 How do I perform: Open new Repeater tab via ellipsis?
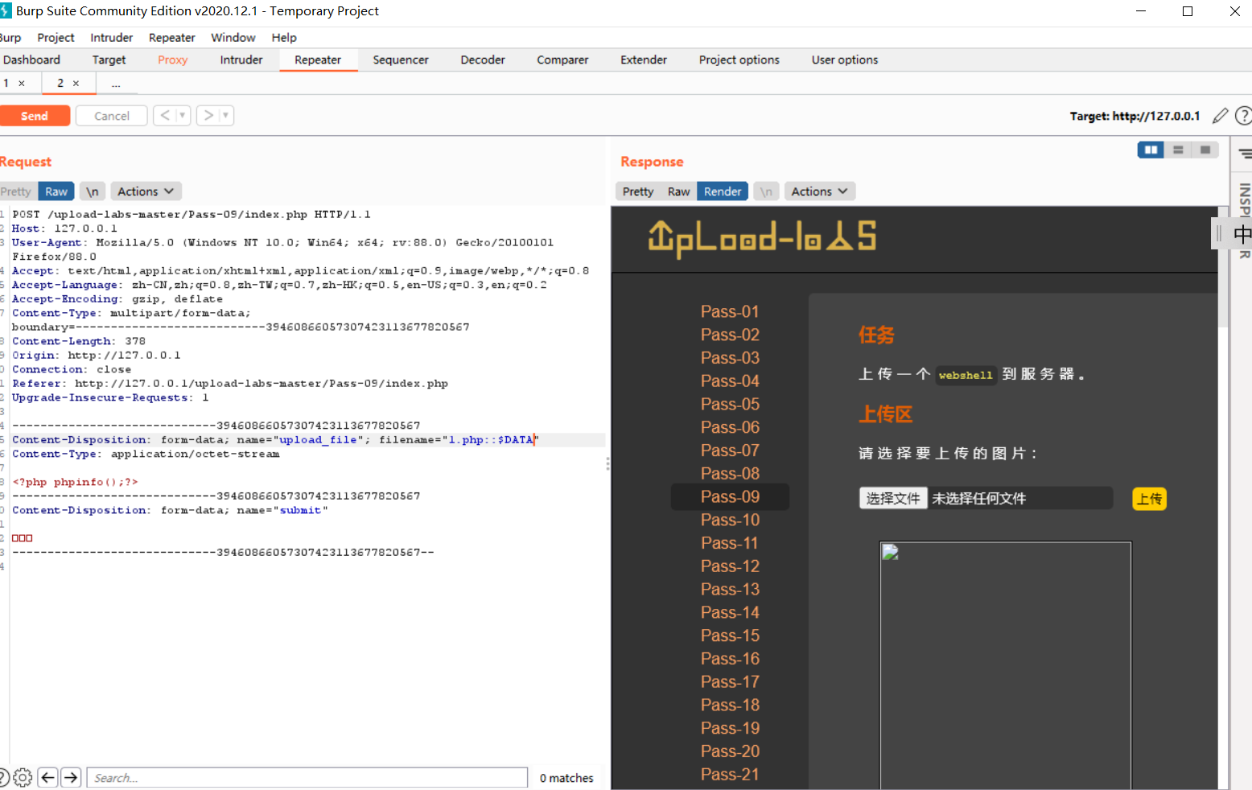pyautogui.click(x=116, y=83)
